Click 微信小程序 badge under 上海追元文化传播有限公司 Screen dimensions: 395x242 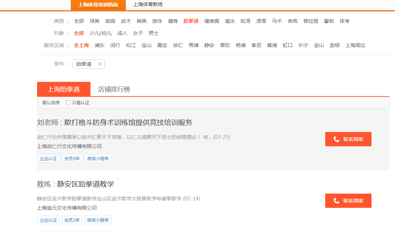click(x=98, y=220)
